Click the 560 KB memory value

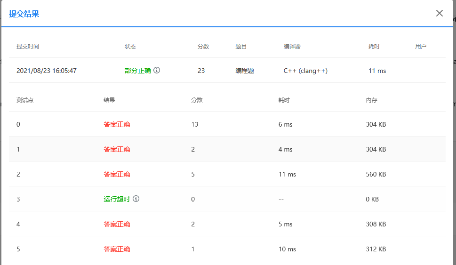click(x=376, y=174)
